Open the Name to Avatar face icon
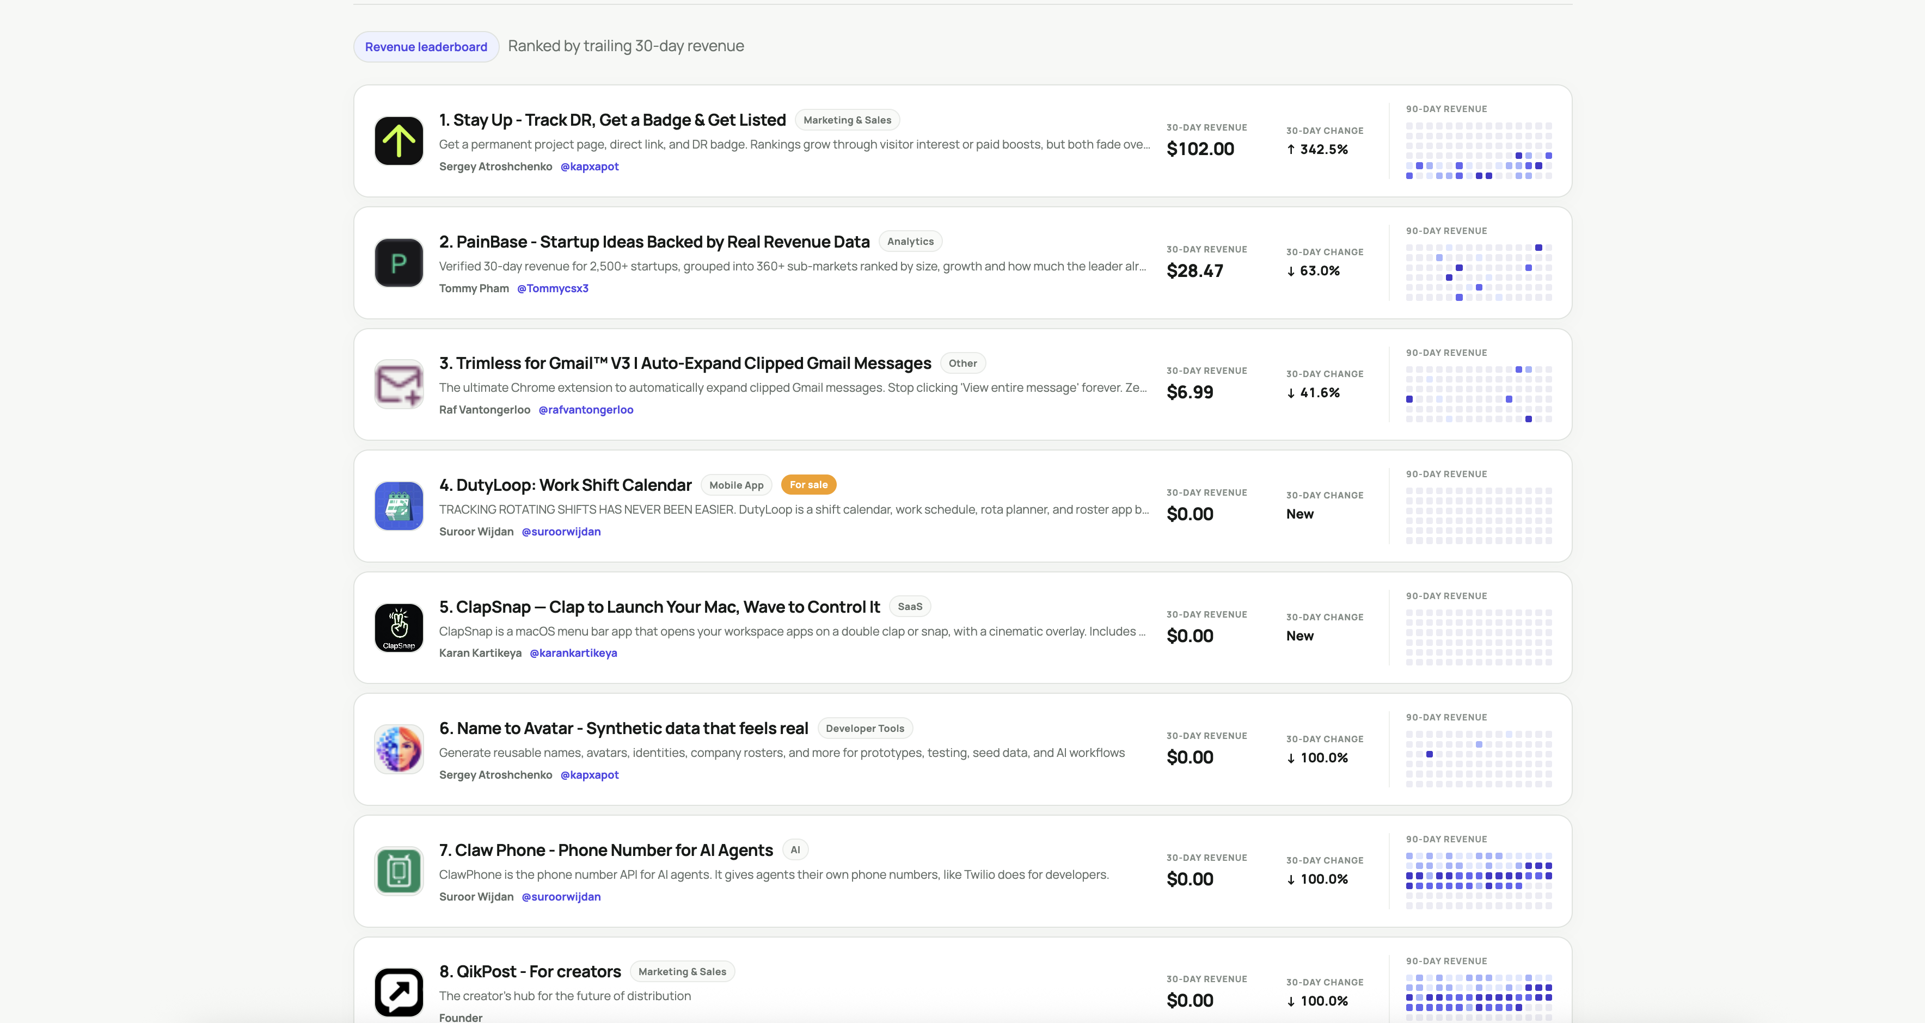 pyautogui.click(x=399, y=749)
